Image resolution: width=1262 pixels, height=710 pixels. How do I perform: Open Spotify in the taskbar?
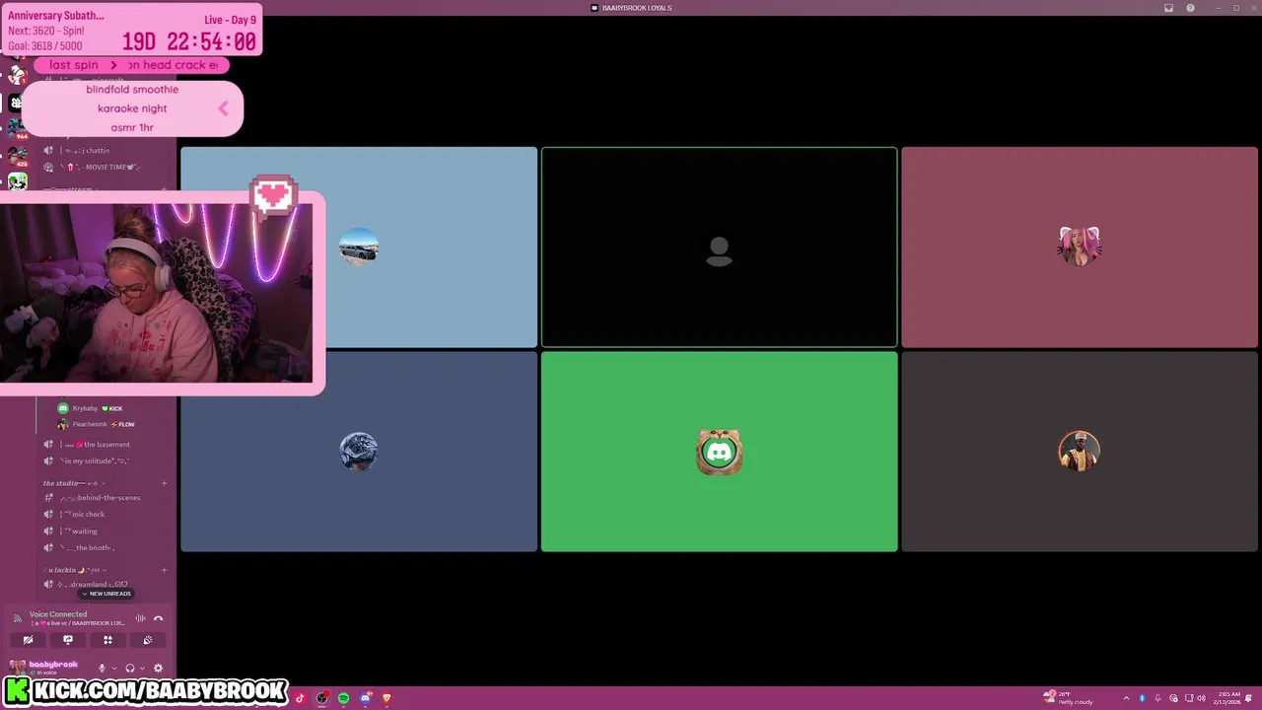343,698
